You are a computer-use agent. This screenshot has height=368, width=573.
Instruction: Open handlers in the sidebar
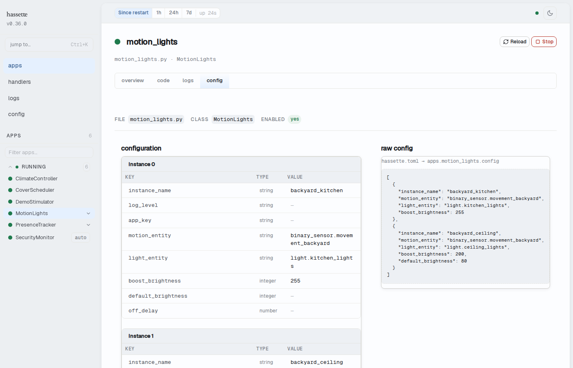point(49,82)
